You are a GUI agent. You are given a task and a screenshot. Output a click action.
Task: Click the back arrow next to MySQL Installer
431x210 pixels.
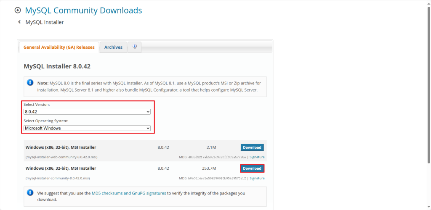19,22
